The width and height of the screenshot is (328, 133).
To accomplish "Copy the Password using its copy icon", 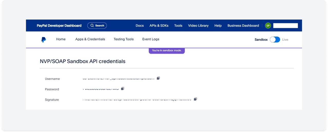I will 122,89.
